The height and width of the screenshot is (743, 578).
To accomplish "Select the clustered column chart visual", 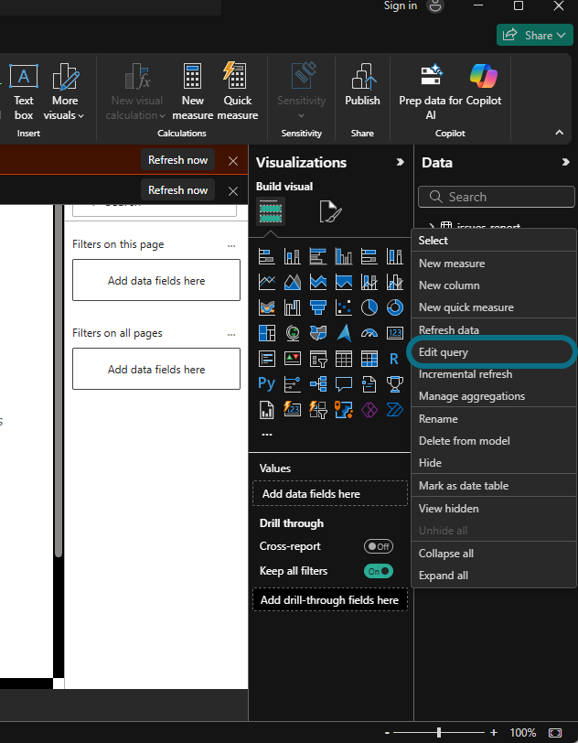I will [344, 256].
